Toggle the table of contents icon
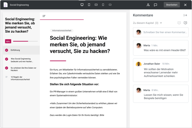The height and width of the screenshot is (128, 192). [44, 16]
